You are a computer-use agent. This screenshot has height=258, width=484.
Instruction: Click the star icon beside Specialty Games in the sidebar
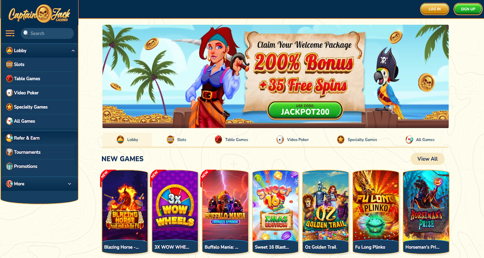click(x=9, y=107)
